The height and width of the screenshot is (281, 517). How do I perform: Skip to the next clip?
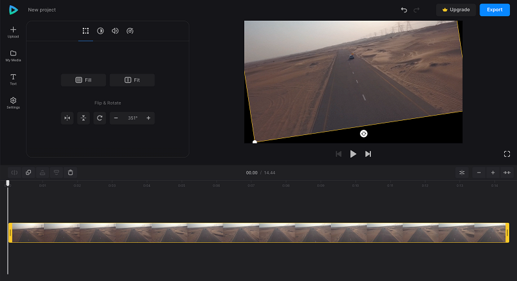click(368, 154)
